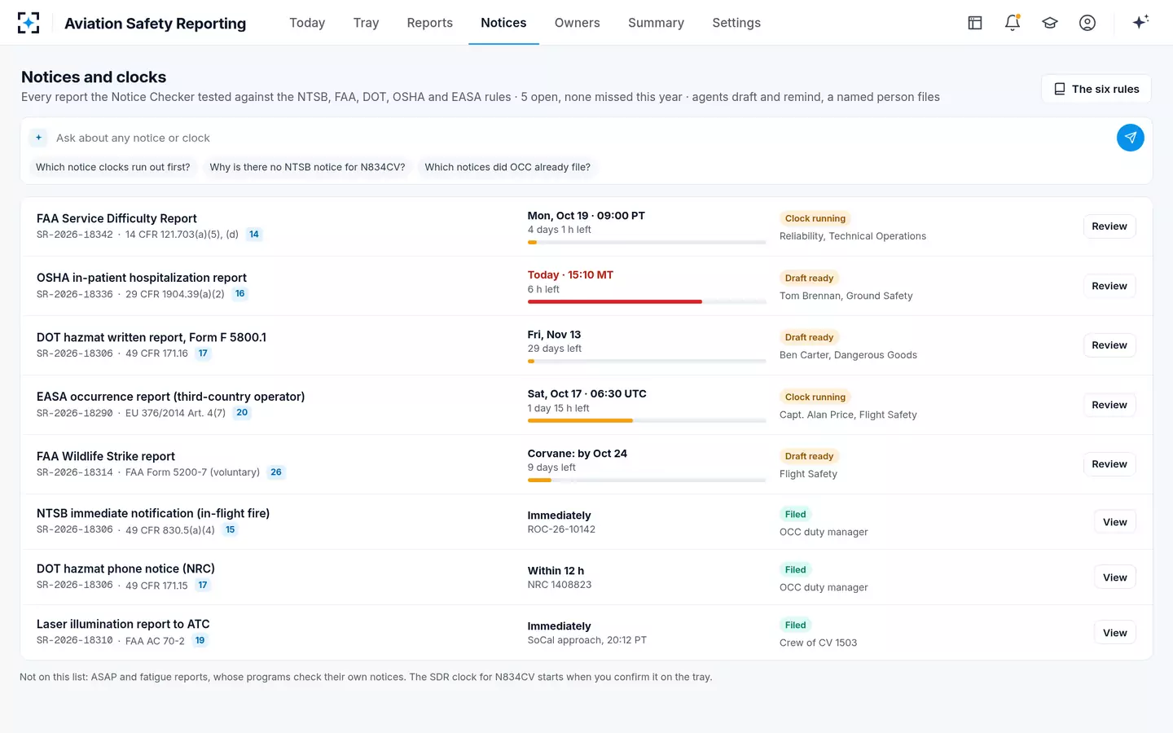Open the graduation cap training icon

tap(1050, 23)
